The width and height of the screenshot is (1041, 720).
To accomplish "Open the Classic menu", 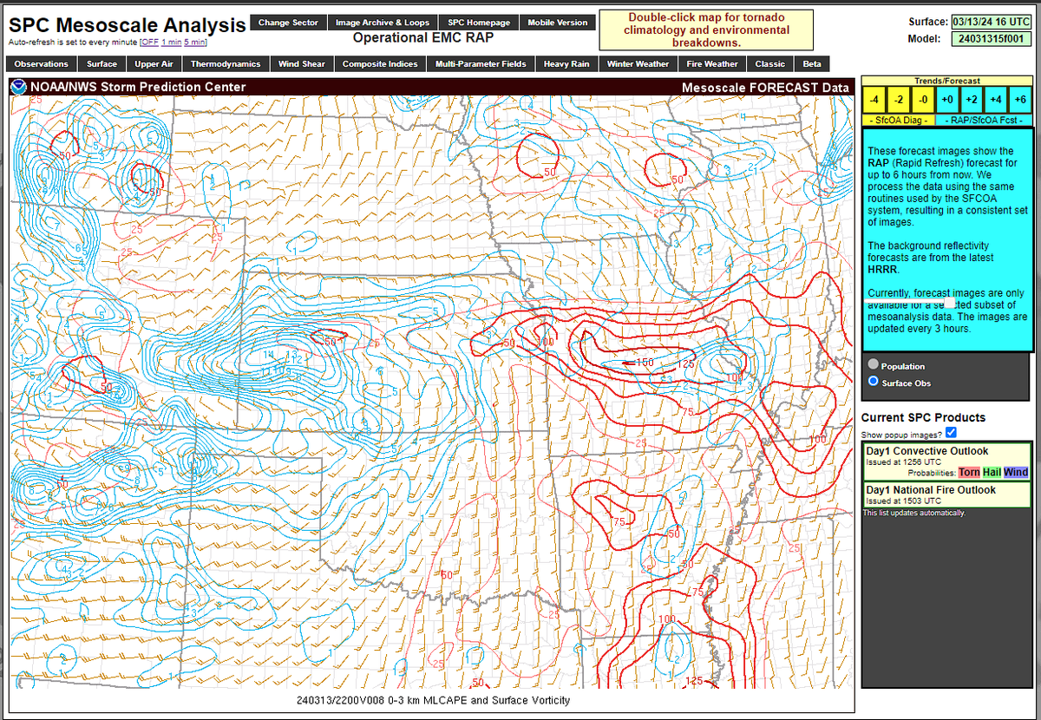I will 770,64.
